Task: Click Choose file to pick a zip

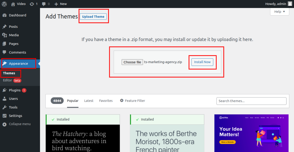Action: pyautogui.click(x=132, y=62)
